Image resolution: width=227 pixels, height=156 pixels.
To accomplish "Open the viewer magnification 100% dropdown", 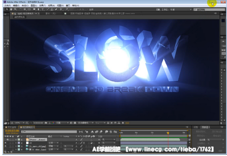I will tap(19, 123).
